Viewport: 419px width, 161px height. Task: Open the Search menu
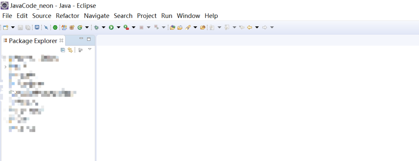pyautogui.click(x=123, y=16)
